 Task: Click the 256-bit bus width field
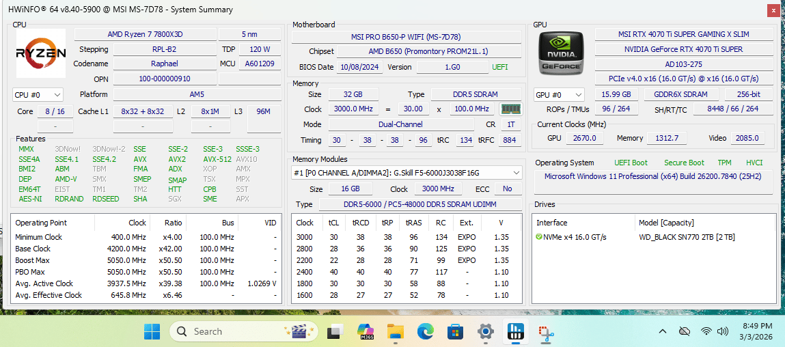[749, 94]
